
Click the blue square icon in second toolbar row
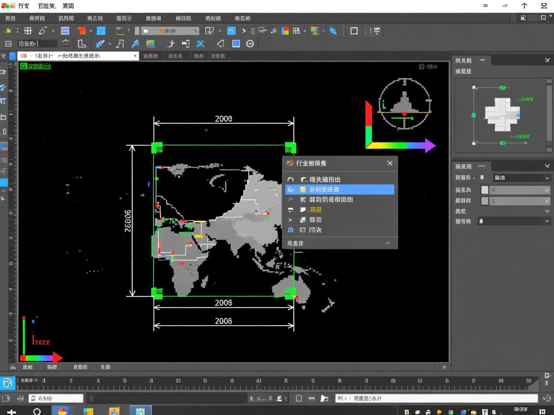[236, 44]
